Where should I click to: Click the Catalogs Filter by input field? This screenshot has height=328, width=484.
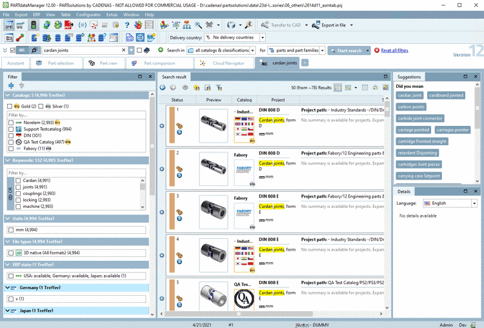coord(76,115)
